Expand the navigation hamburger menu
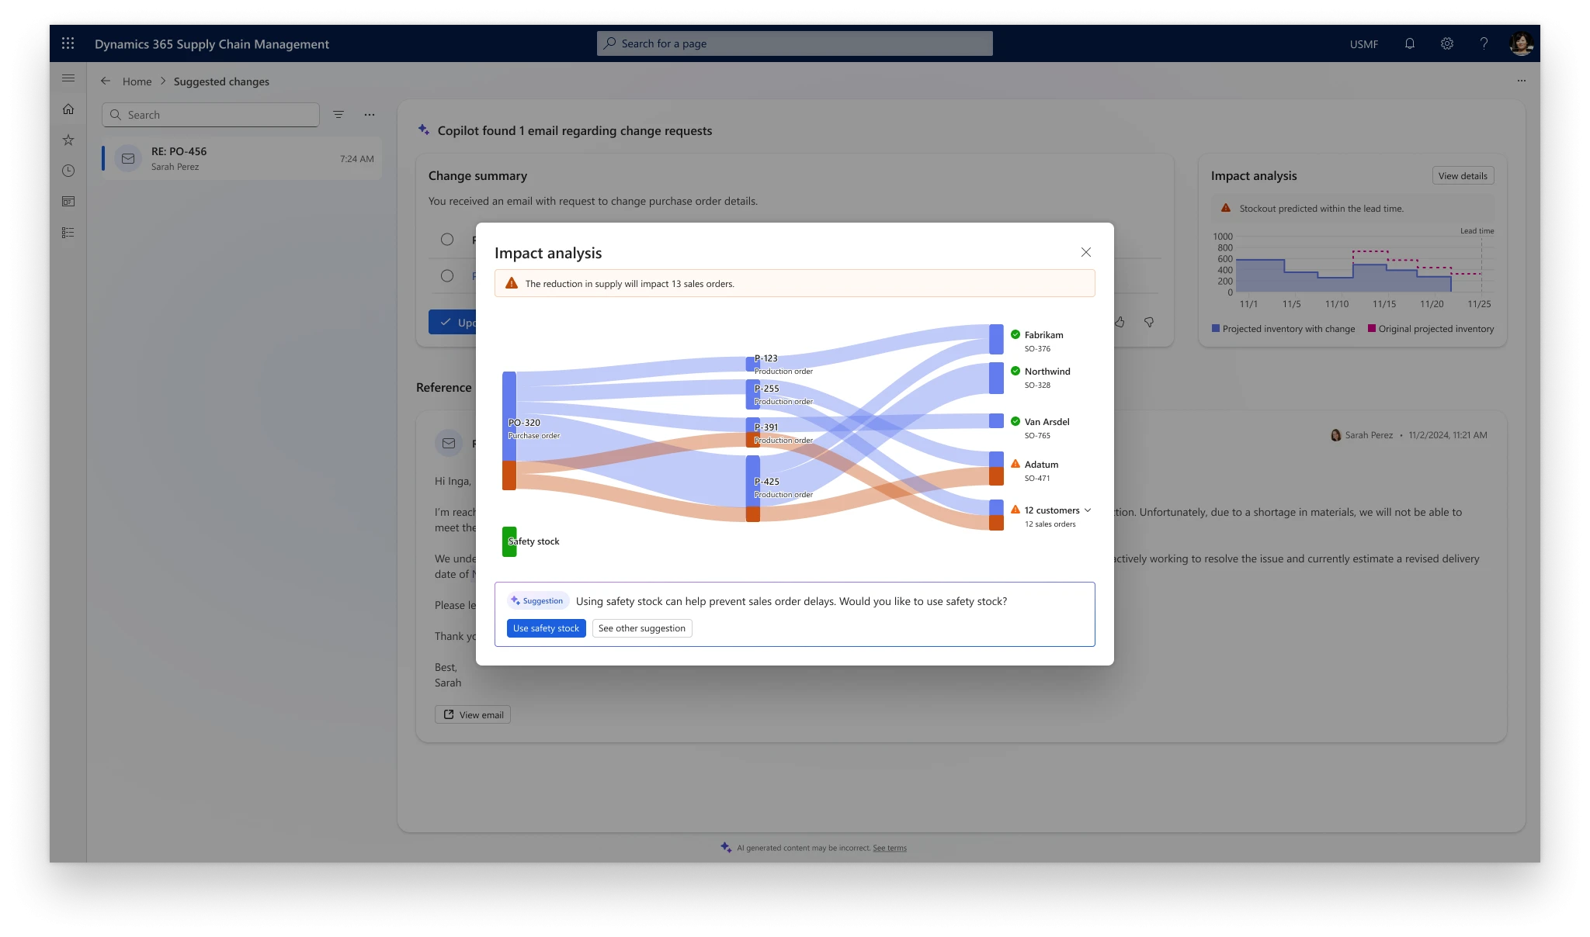Viewport: 1590px width, 937px height. click(x=68, y=78)
